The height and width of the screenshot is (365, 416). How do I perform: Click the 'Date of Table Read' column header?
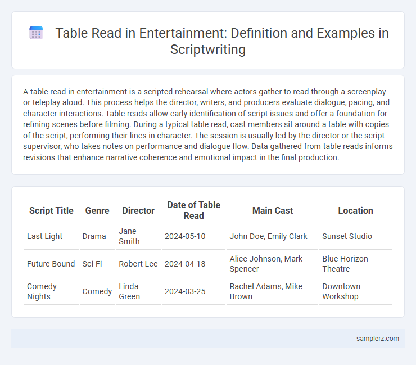click(x=194, y=210)
